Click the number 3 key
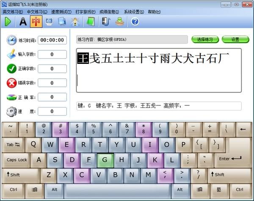254x201 pixels. 61,129
